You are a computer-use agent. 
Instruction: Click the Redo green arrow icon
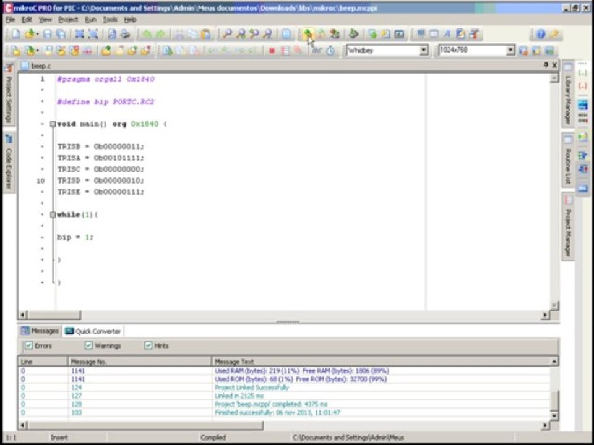click(160, 34)
